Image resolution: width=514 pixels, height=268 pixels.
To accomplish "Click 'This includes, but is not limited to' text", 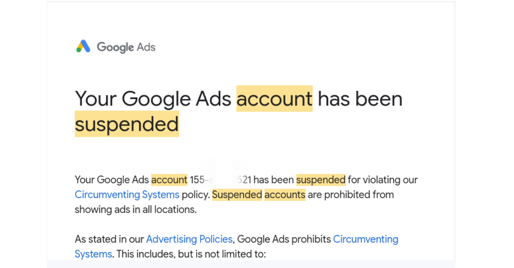I will [191, 254].
